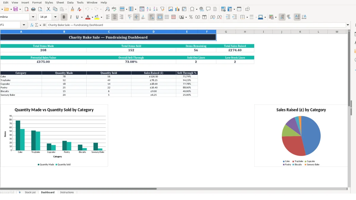Viewport: 356px width, 200px height.
Task: Apply the yellow highlighting color swatch
Action: pos(97,17)
